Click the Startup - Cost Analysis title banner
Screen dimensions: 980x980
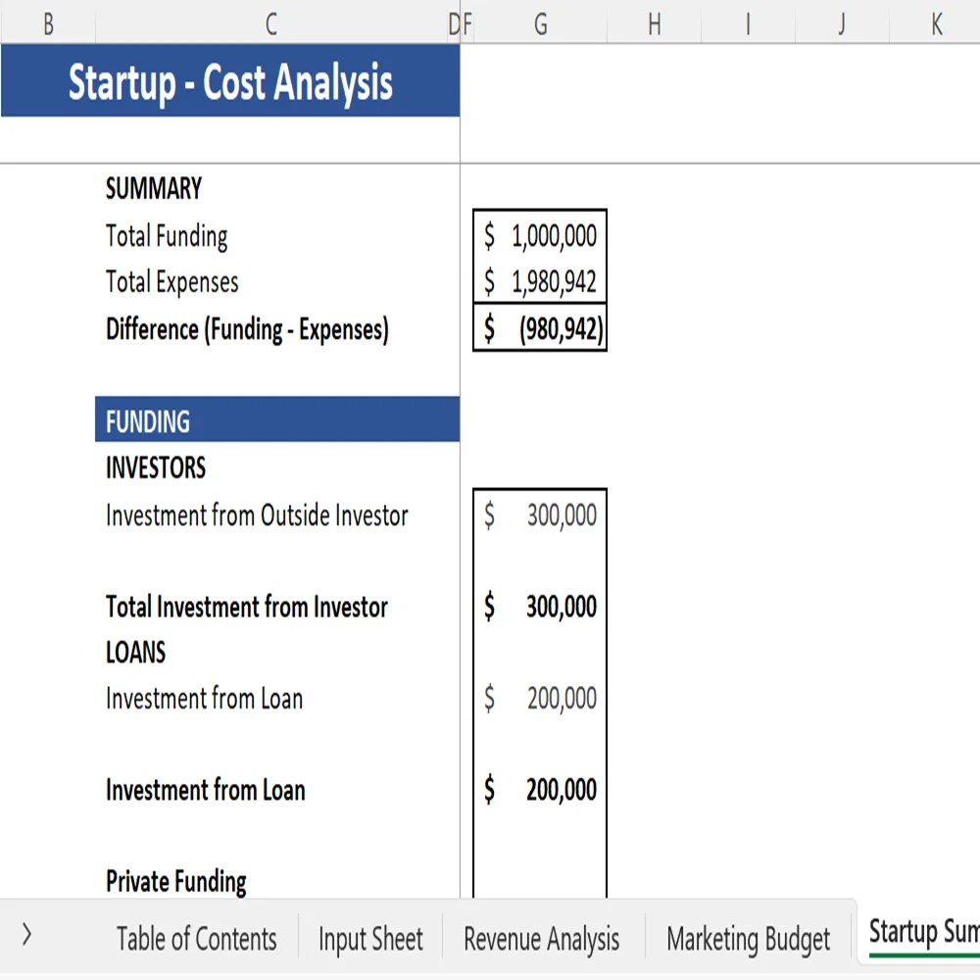pos(231,82)
